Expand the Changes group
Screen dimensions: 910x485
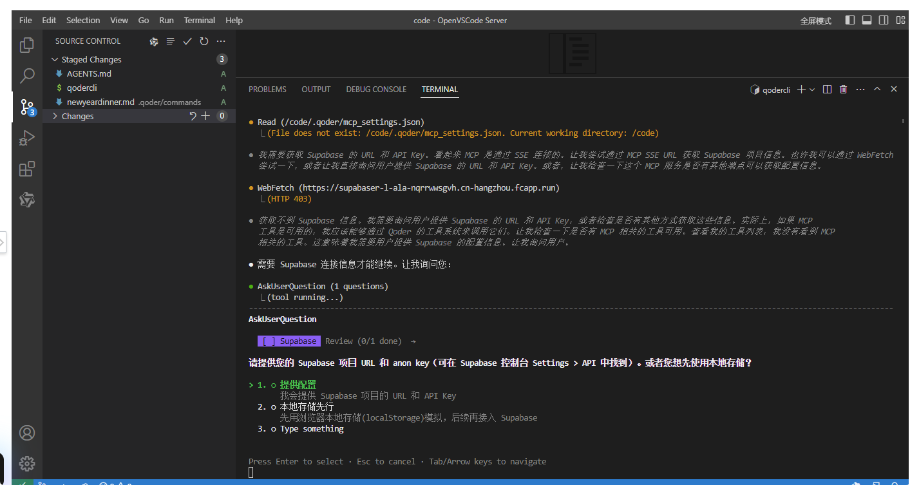point(55,116)
